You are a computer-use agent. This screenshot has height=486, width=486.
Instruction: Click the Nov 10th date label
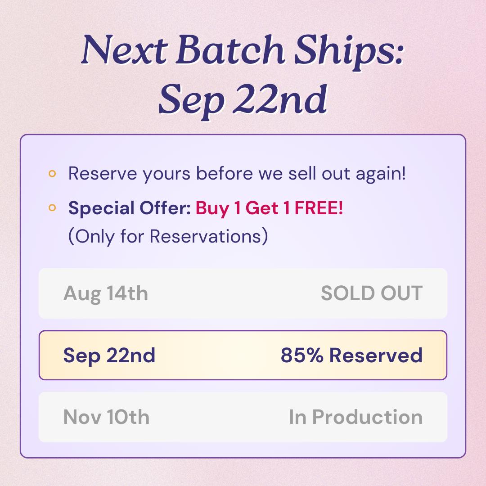click(106, 417)
